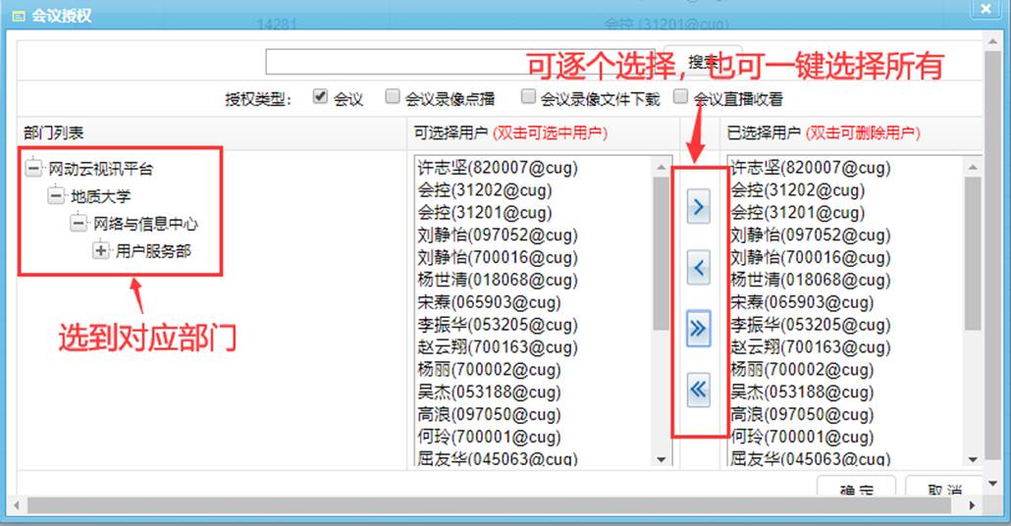The width and height of the screenshot is (1011, 526).
Task: Enable the 会议录像文件下载 checkbox
Action: [528, 97]
